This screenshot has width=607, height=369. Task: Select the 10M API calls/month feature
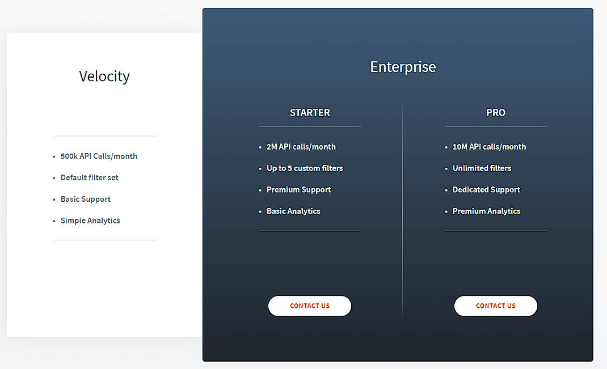coord(489,146)
